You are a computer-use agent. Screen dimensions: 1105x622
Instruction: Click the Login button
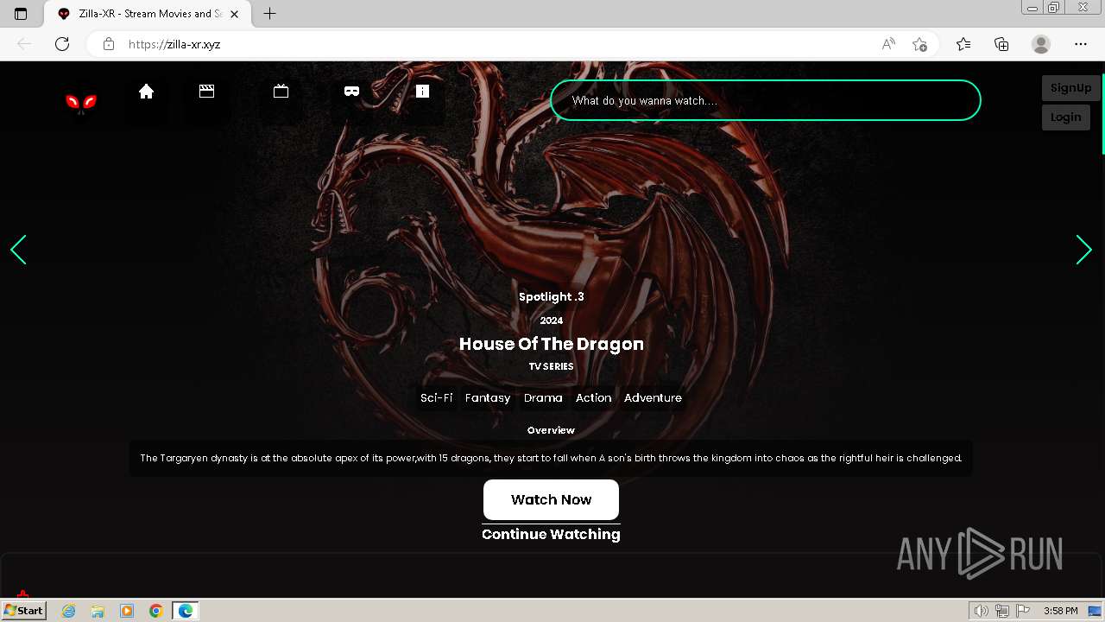click(1065, 117)
